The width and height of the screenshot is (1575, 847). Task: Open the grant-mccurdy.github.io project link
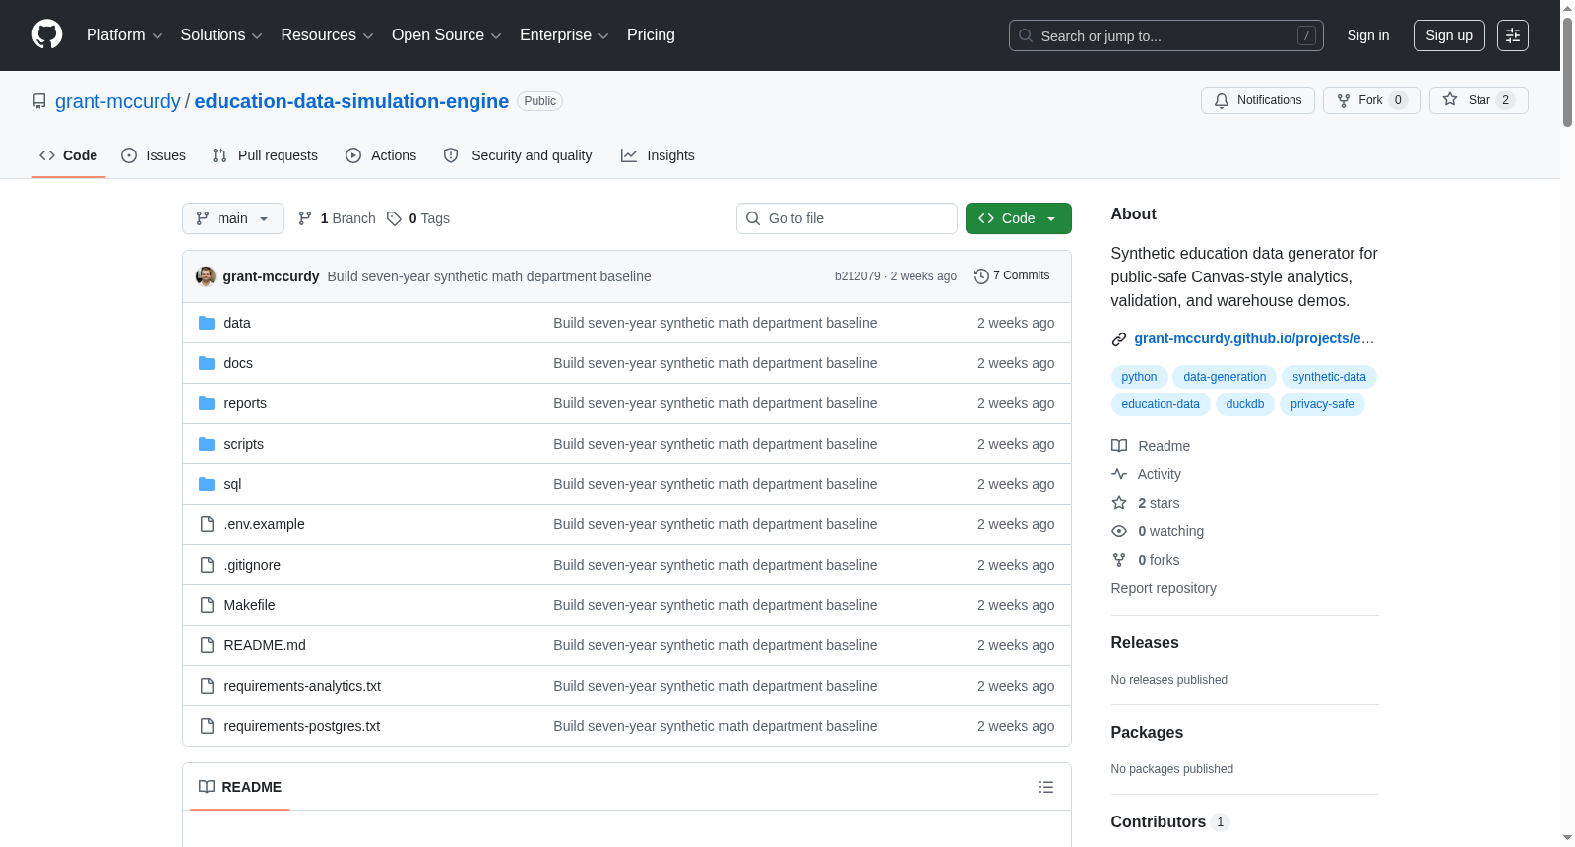pyautogui.click(x=1254, y=338)
